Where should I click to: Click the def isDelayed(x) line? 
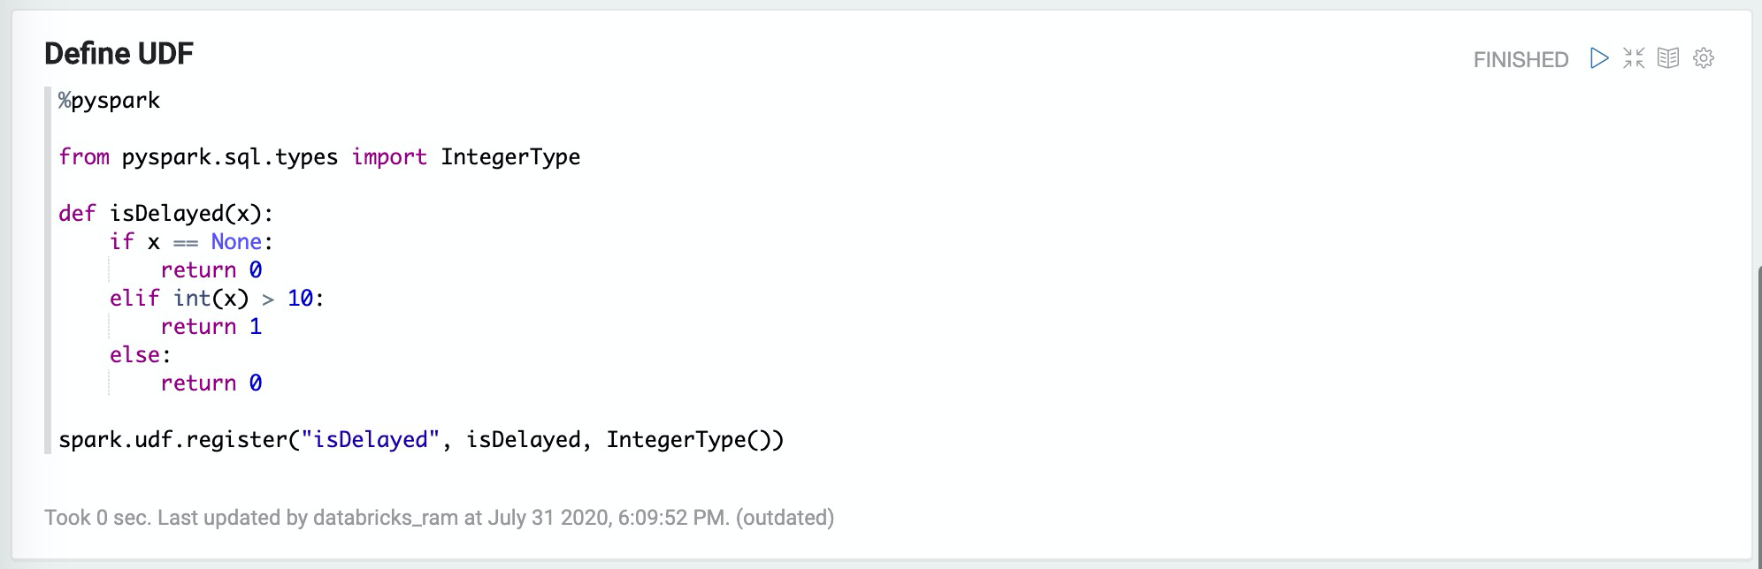[166, 214]
